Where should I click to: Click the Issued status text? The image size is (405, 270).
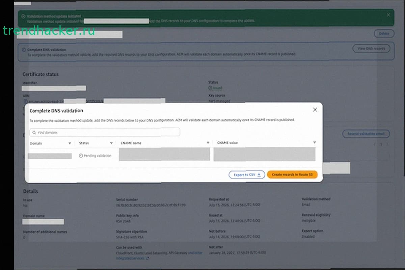(217, 88)
